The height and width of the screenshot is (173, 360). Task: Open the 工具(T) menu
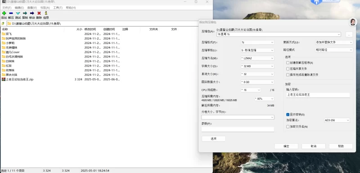click(x=58, y=8)
